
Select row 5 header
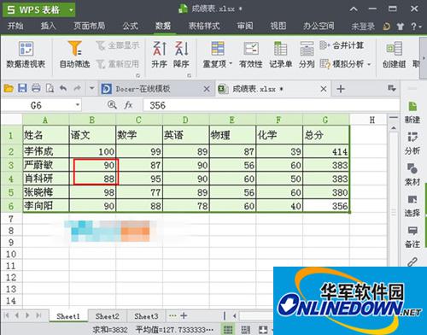click(11, 192)
